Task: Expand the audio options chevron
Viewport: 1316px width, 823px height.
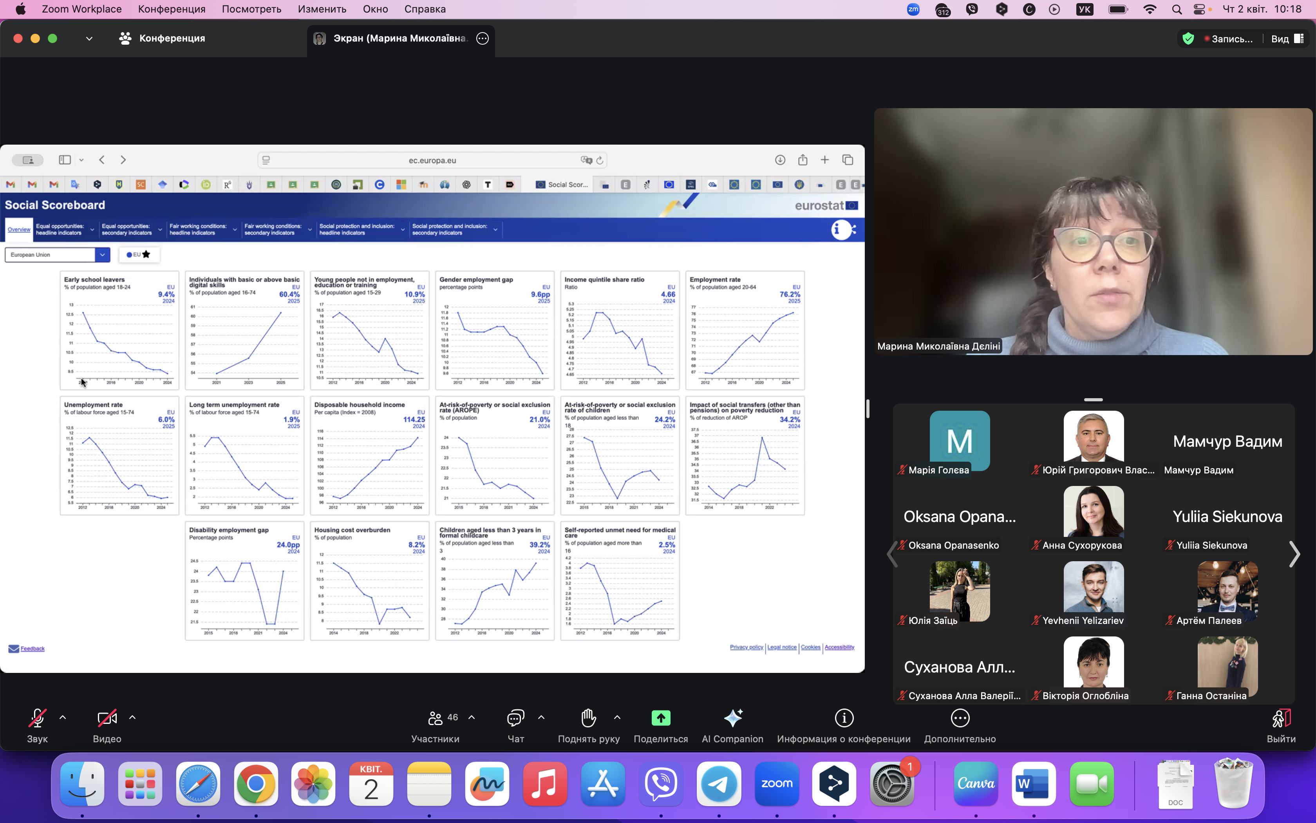Action: pyautogui.click(x=63, y=718)
